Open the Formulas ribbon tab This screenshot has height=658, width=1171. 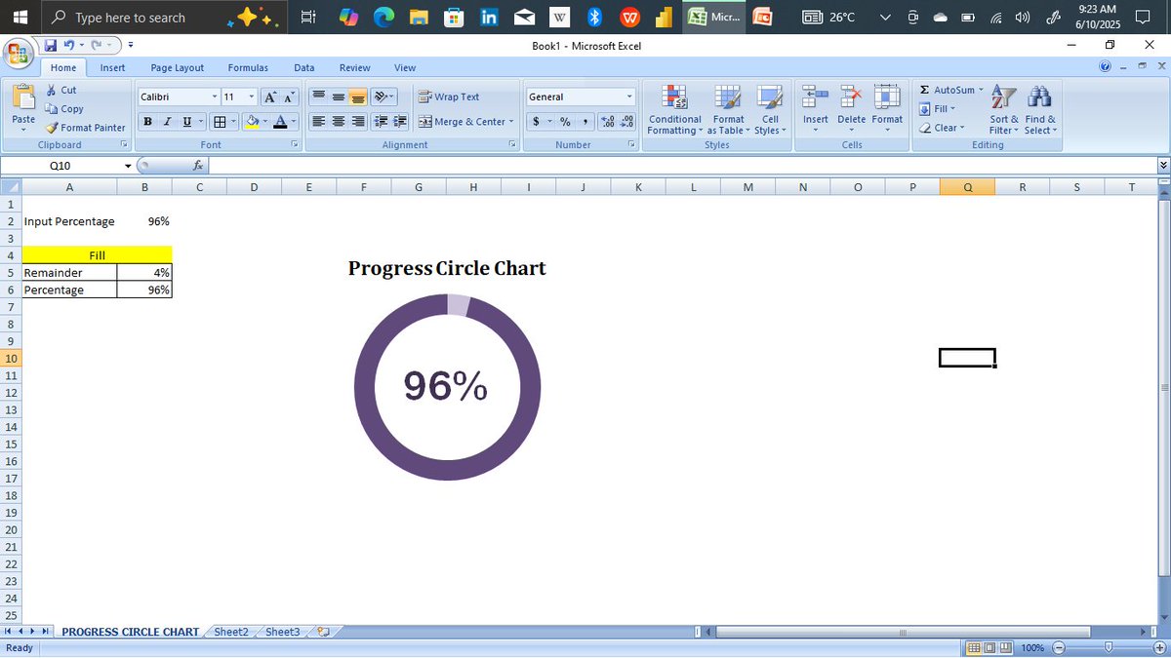pyautogui.click(x=248, y=67)
